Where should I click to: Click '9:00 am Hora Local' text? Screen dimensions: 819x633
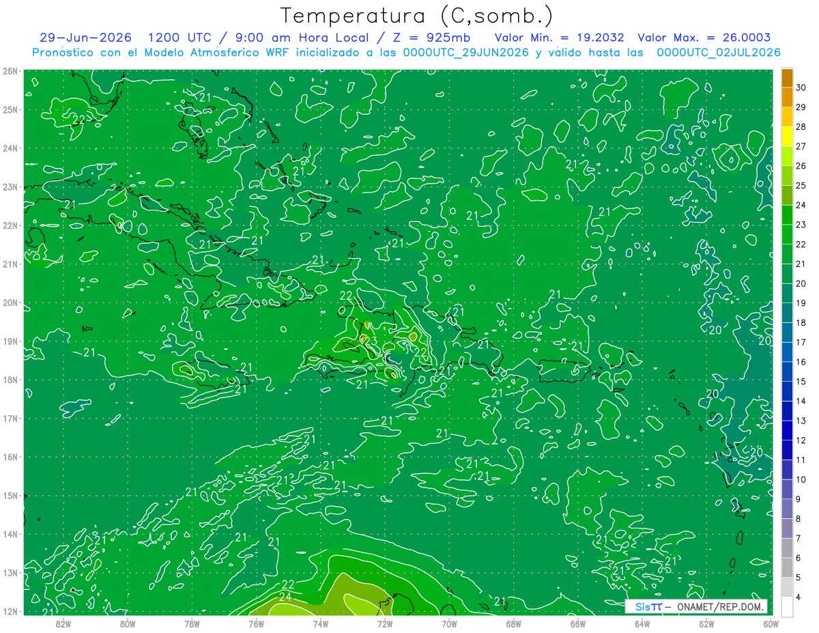(301, 38)
